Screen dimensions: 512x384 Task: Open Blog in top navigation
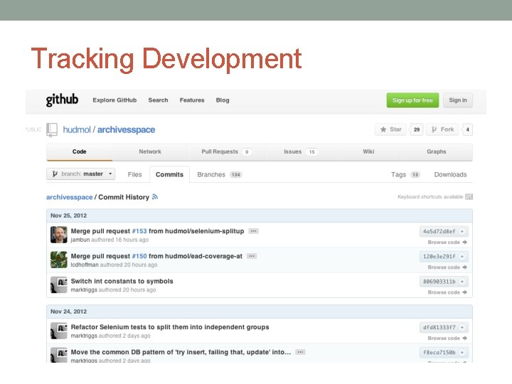[x=223, y=100]
